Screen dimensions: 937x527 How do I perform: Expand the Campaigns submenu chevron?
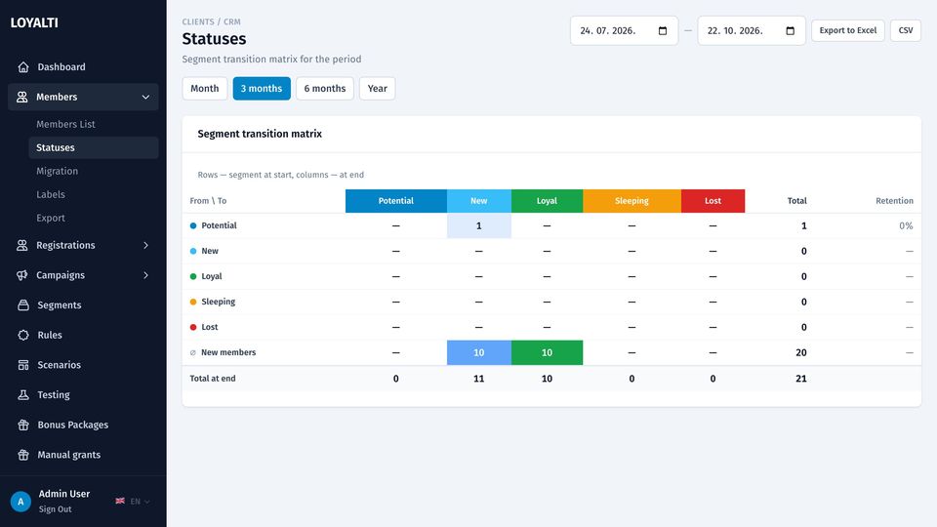coord(145,275)
